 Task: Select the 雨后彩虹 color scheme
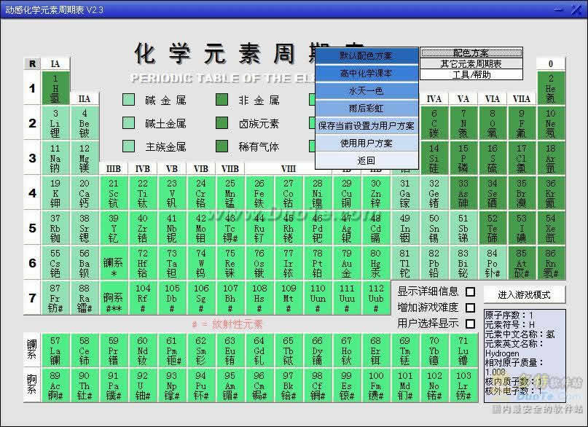point(366,109)
